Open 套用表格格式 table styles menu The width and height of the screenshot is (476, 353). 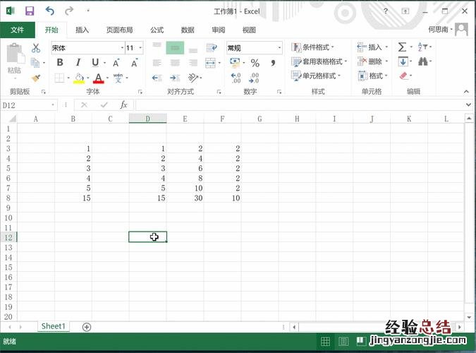coord(319,61)
